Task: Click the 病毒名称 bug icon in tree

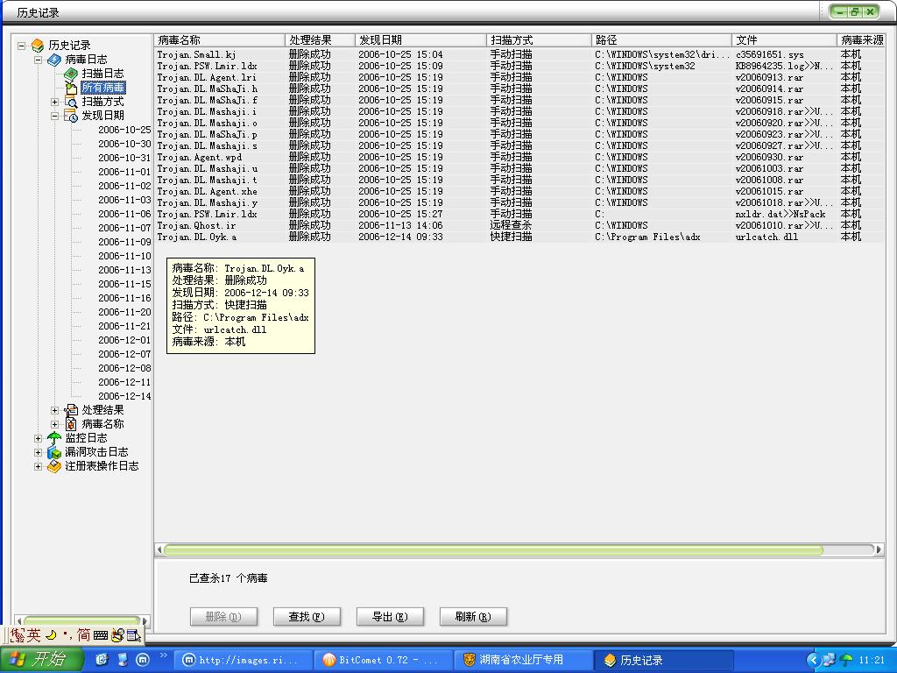Action: click(x=71, y=424)
